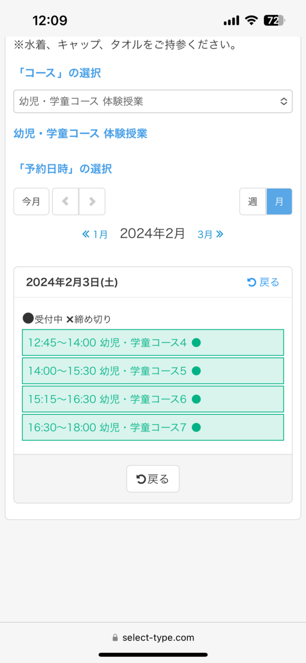Switch to month view with 月

point(279,201)
